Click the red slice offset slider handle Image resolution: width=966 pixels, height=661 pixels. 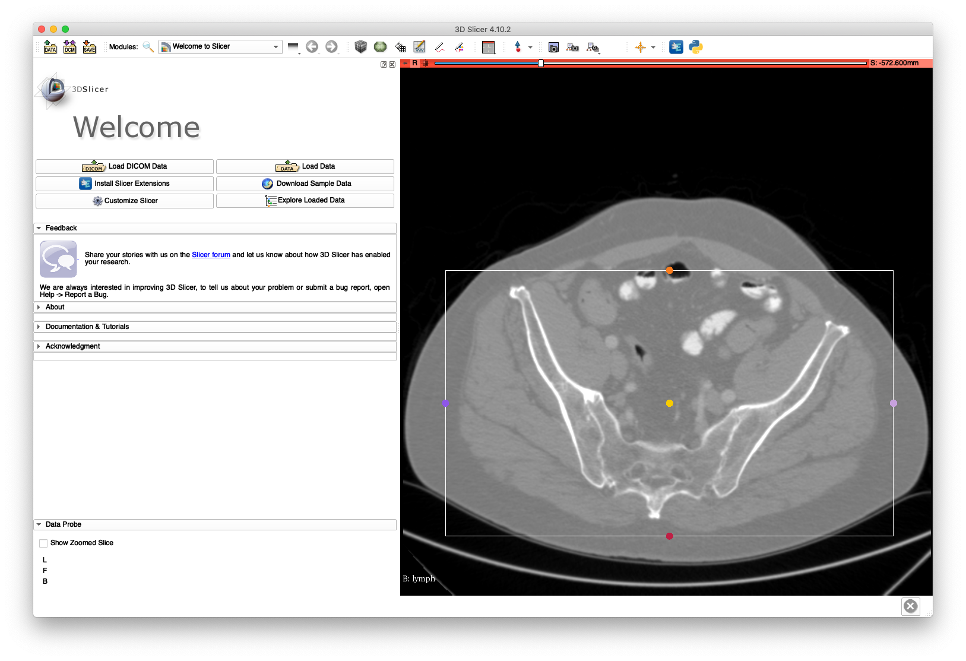(x=541, y=63)
